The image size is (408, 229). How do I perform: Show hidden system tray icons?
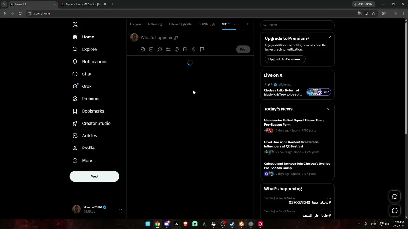click(359, 224)
